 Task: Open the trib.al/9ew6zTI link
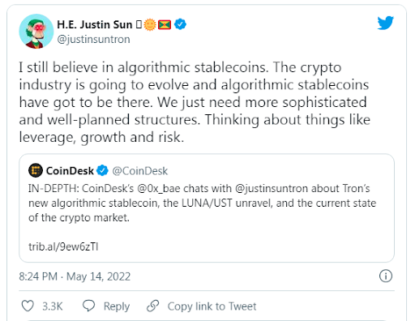point(63,246)
